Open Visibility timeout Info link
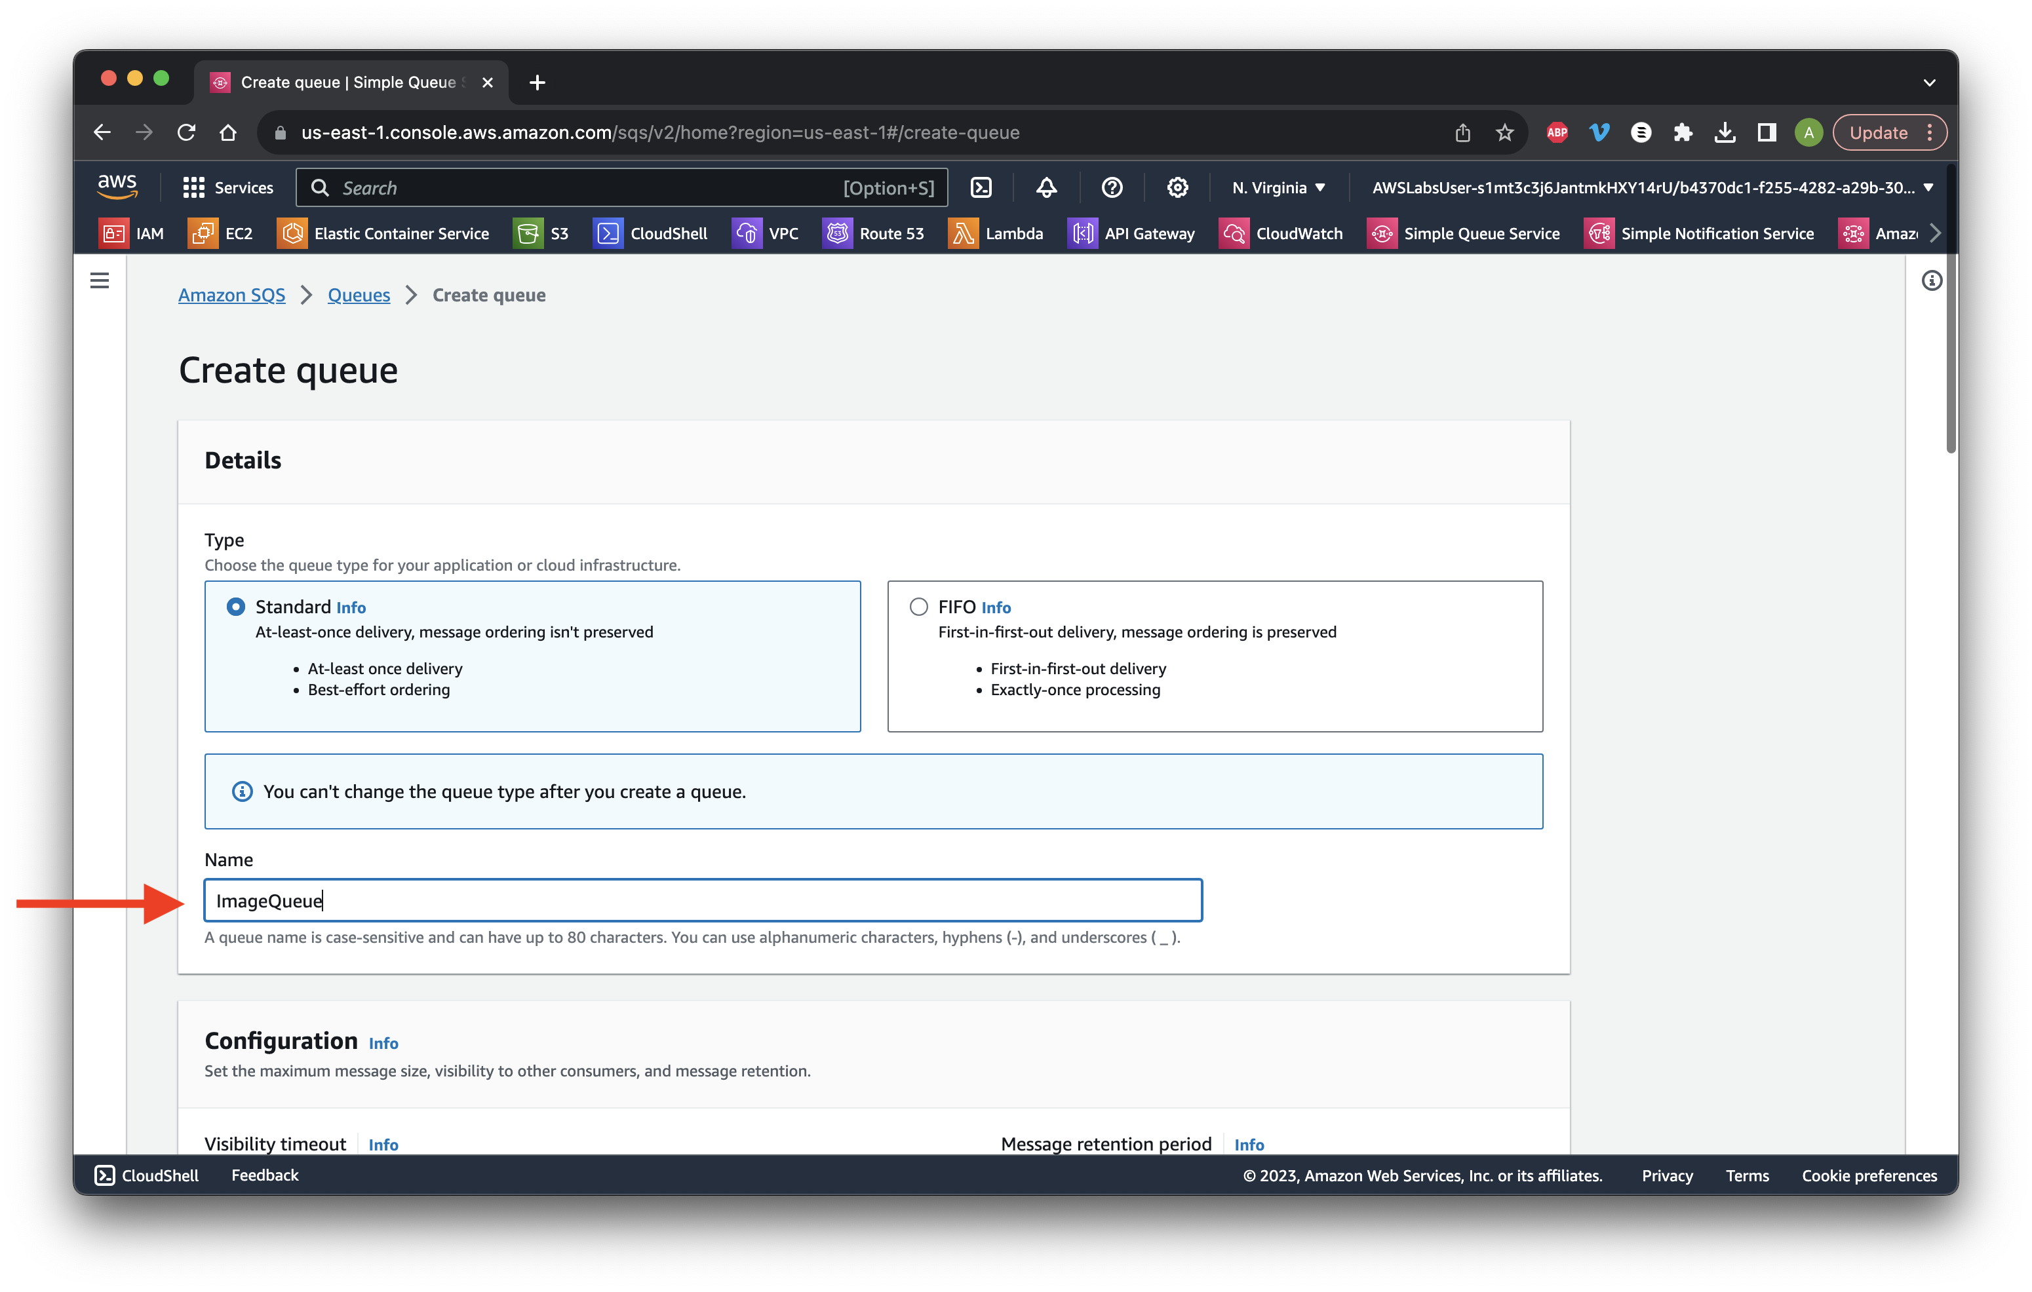This screenshot has height=1292, width=2032. pos(383,1145)
